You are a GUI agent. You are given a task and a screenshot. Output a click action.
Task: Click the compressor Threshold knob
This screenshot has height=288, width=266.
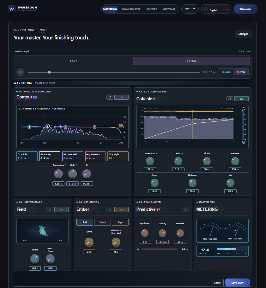pos(150,161)
